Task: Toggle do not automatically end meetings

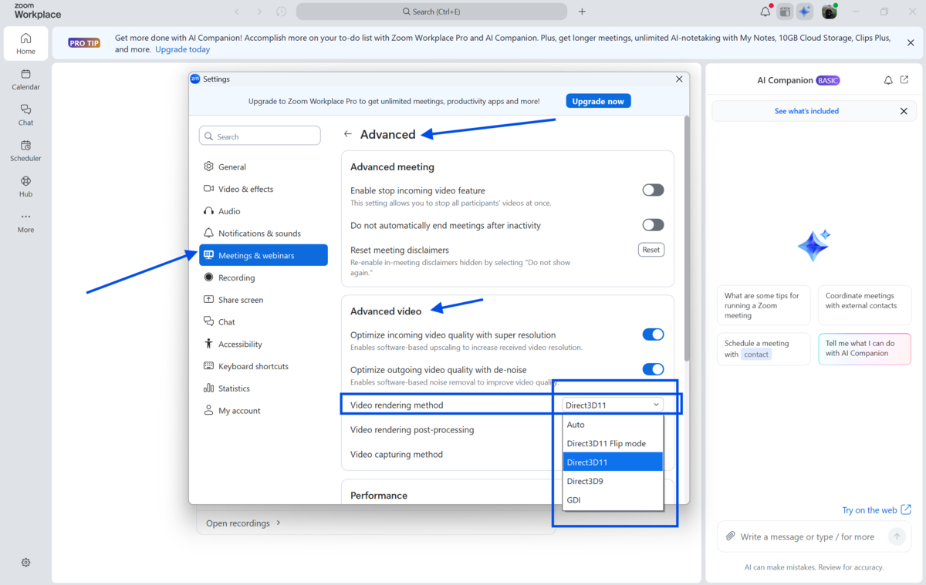Action: click(653, 225)
